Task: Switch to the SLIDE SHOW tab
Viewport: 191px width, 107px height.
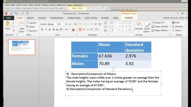Action: 91,18
